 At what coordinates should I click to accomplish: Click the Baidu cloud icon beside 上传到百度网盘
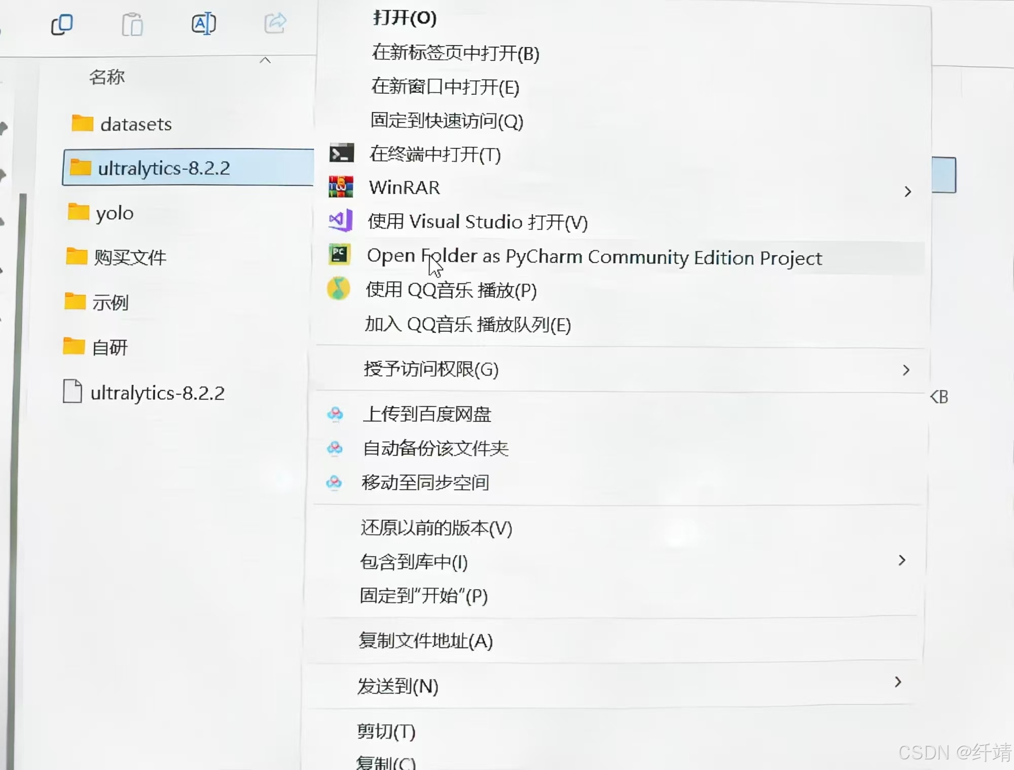335,414
